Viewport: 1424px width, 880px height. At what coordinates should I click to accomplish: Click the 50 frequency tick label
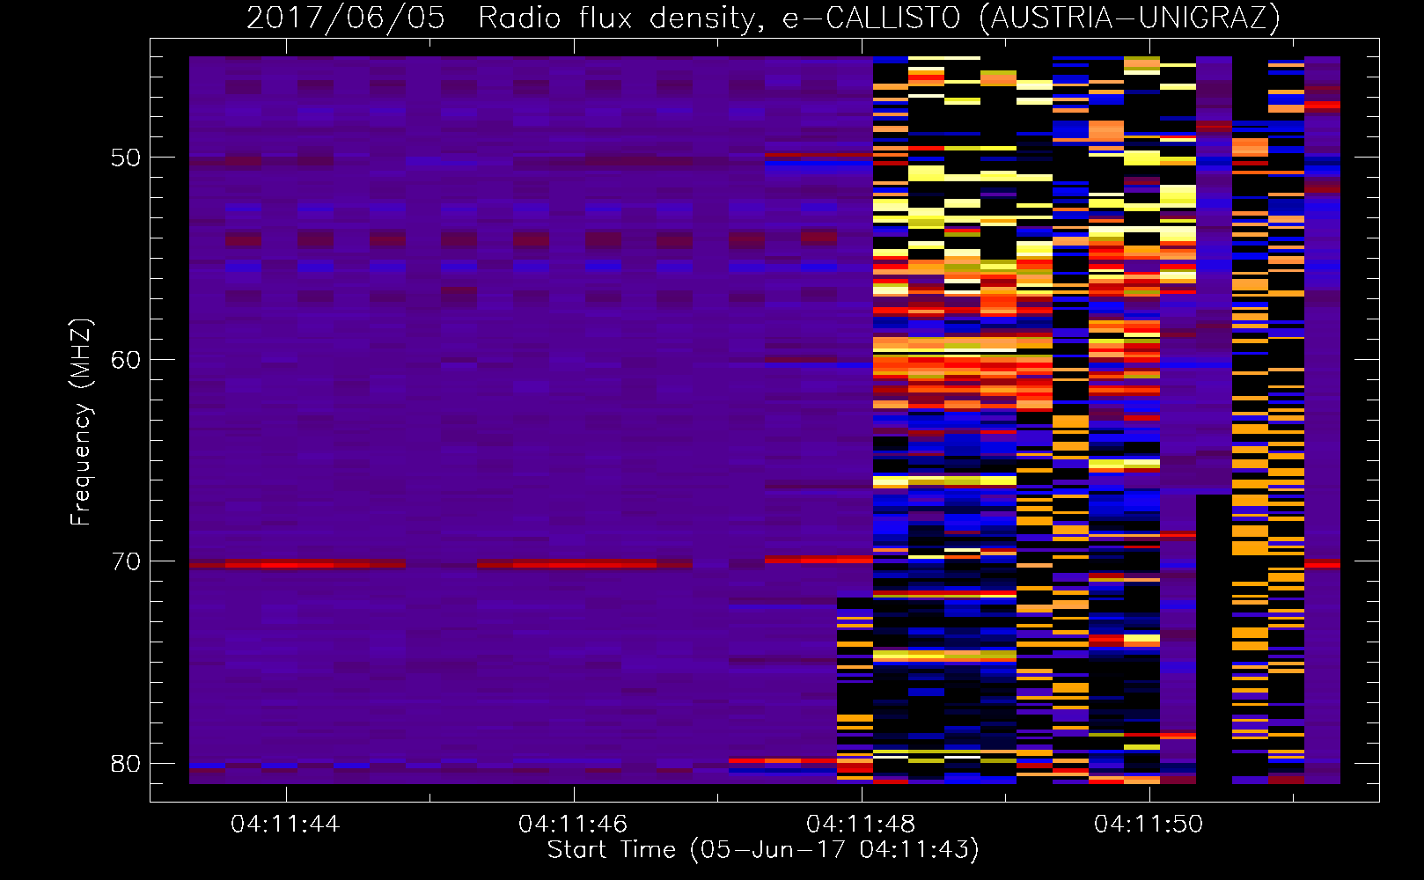pyautogui.click(x=126, y=158)
